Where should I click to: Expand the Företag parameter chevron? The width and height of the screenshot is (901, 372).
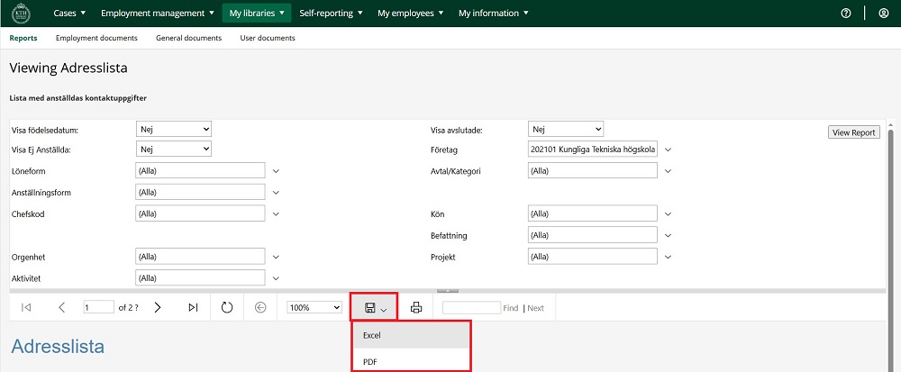[669, 150]
